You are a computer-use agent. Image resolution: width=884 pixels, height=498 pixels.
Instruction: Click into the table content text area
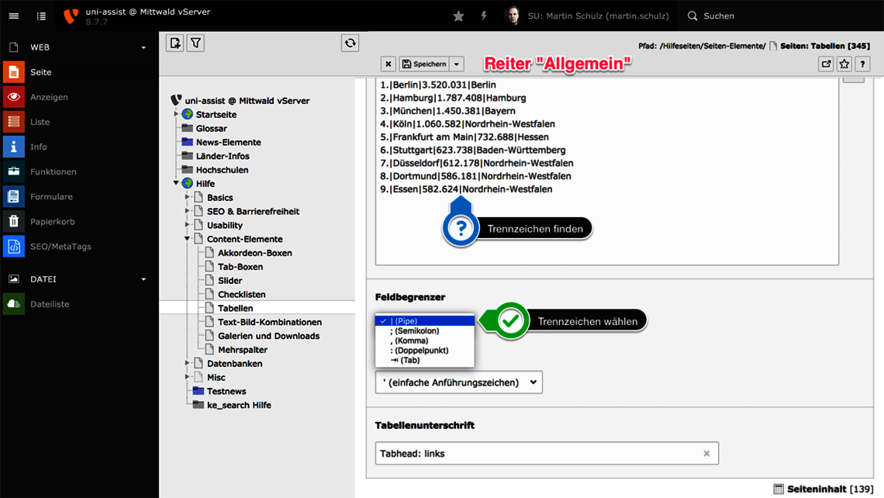(607, 171)
